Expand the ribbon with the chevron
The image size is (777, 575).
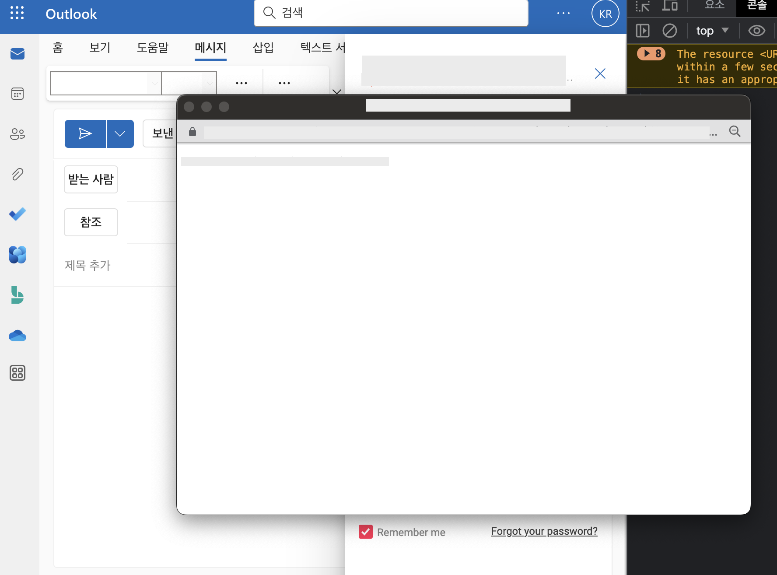(337, 91)
